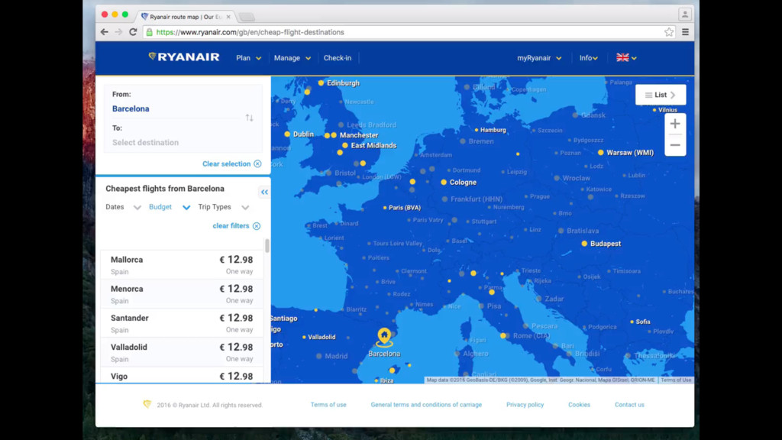Open the footer Terms of use link
Image resolution: width=782 pixels, height=440 pixels.
coord(328,405)
